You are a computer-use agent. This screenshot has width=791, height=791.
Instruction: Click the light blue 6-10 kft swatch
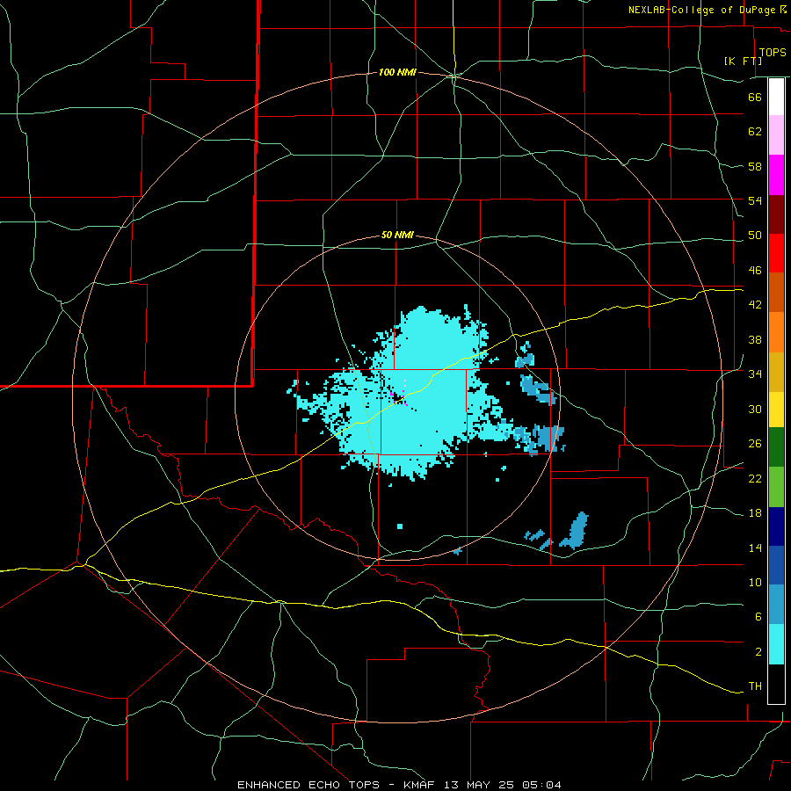click(776, 605)
